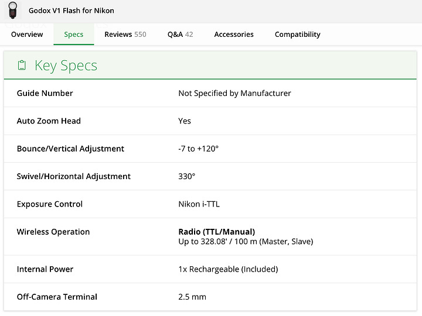The width and height of the screenshot is (422, 316).
Task: Click the Key Specs clipboard icon
Action: pyautogui.click(x=22, y=66)
